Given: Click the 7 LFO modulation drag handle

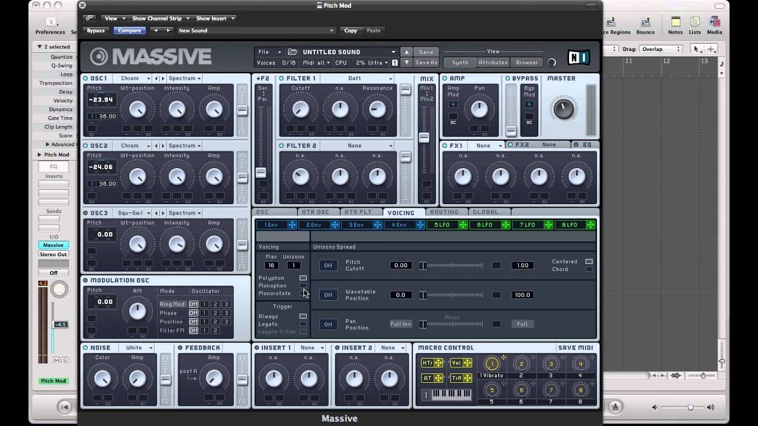Looking at the screenshot, I should (548, 225).
